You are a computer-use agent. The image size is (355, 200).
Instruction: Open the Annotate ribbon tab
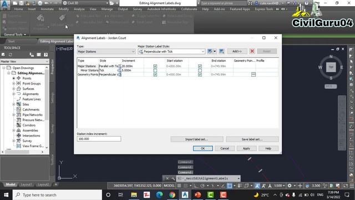tap(47, 9)
